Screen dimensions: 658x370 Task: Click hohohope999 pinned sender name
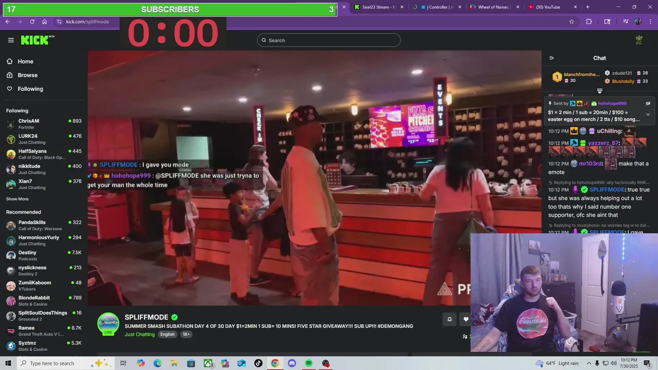612,103
